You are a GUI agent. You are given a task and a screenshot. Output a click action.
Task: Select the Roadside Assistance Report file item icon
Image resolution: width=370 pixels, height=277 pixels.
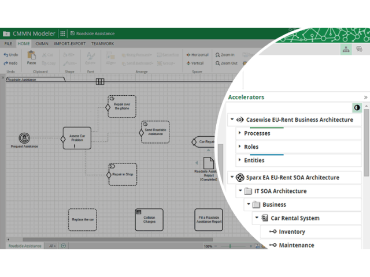209,163
